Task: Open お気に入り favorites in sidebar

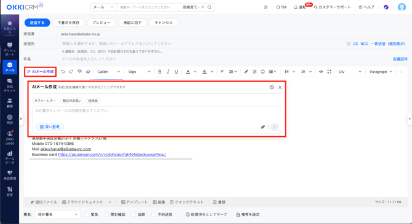Action: [10, 27]
